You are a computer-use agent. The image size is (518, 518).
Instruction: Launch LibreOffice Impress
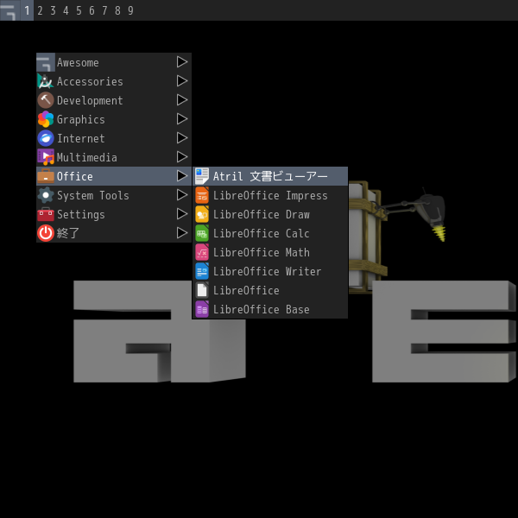pyautogui.click(x=270, y=195)
